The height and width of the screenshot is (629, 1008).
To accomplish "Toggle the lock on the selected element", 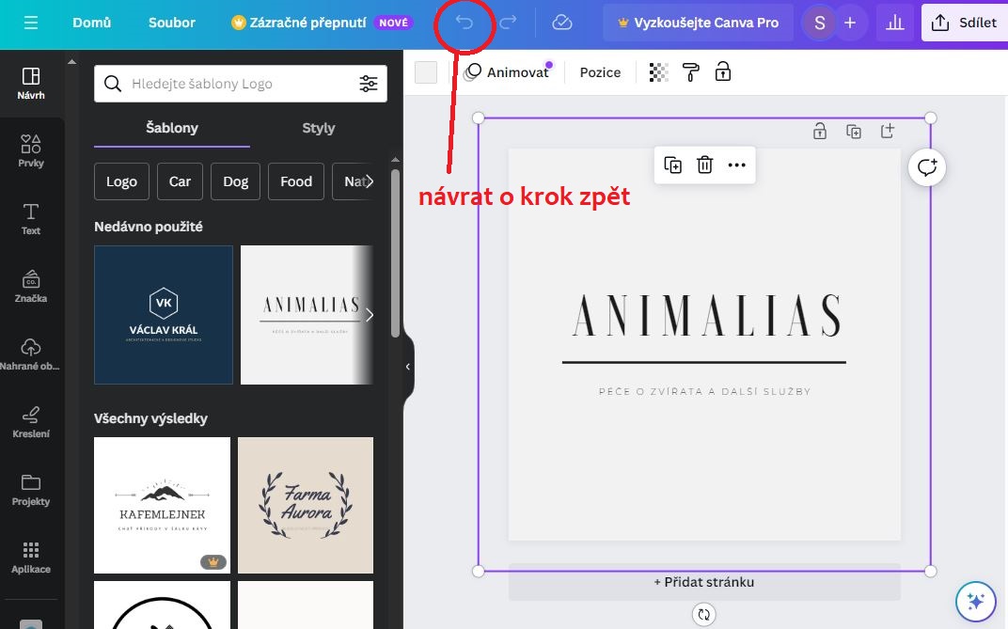I will [723, 71].
